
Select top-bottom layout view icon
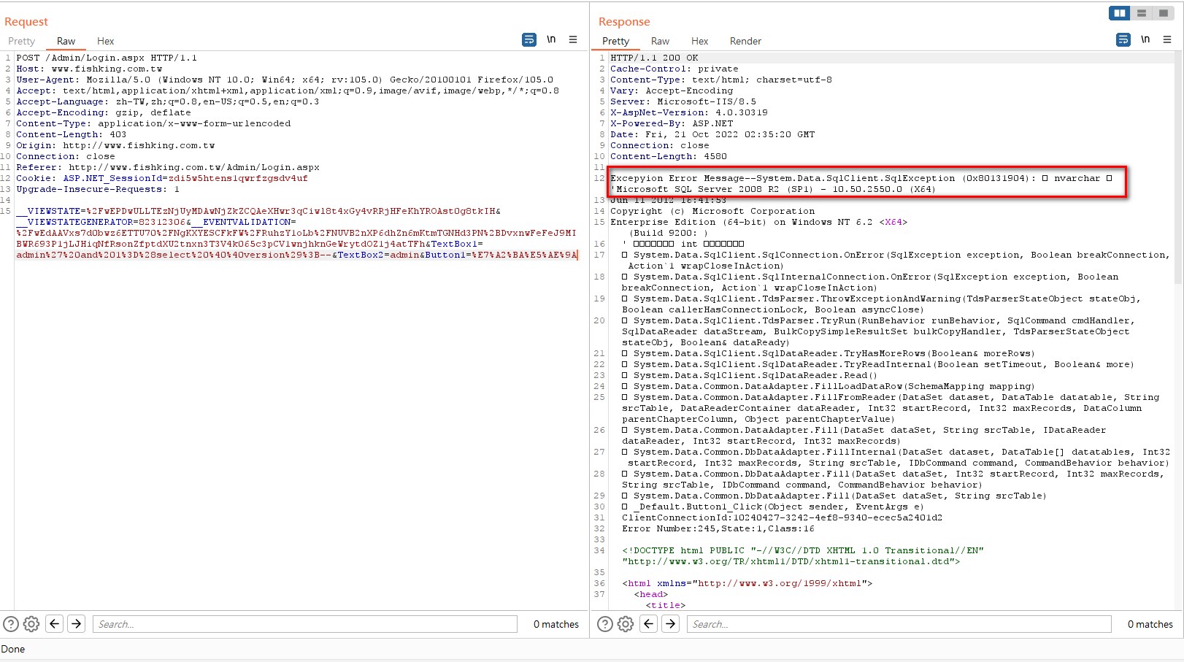1142,13
